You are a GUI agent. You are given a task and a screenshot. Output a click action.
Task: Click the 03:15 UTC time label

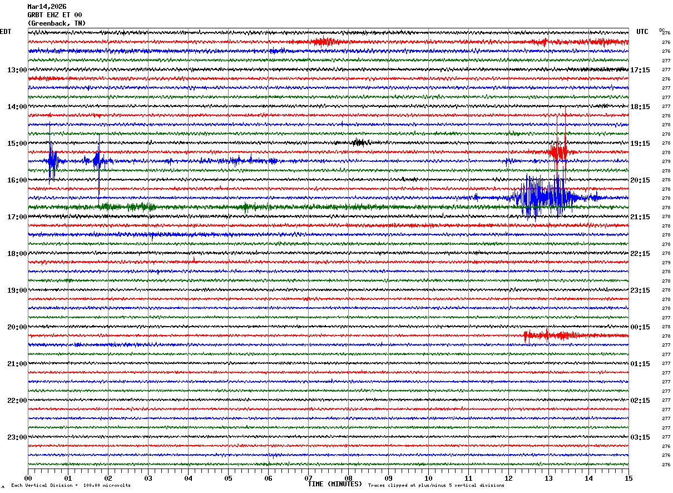(640, 437)
